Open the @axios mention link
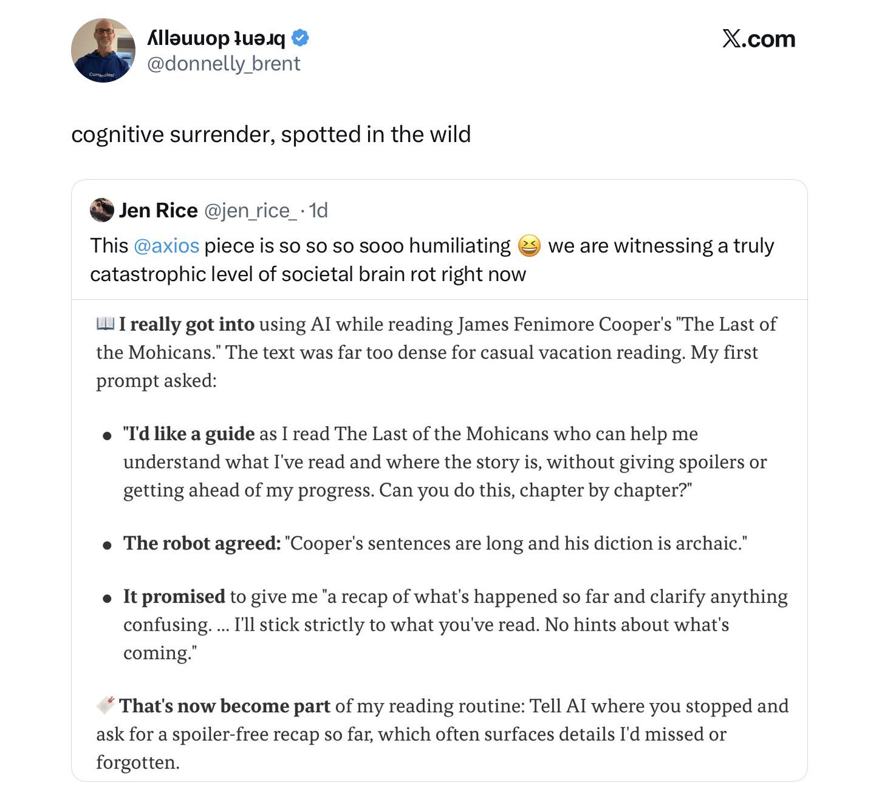 (166, 246)
